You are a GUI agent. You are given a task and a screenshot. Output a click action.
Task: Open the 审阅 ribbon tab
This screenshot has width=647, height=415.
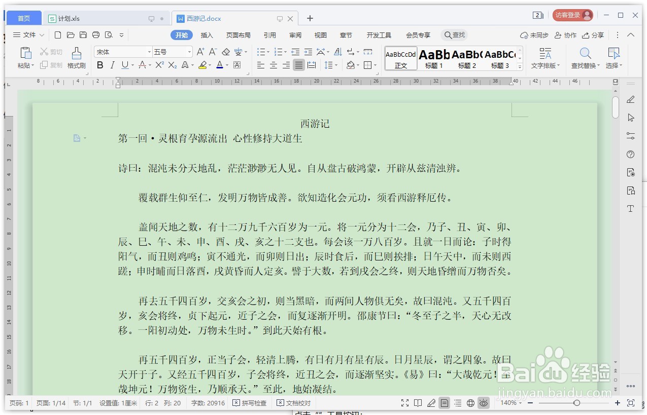(295, 35)
